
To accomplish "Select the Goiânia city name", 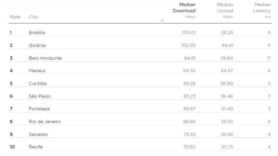I will point(37,45).
